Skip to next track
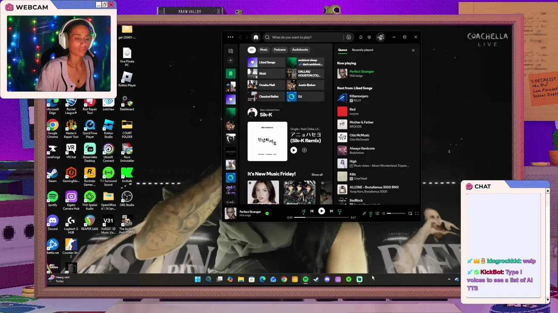The image size is (558, 313). [x=331, y=211]
